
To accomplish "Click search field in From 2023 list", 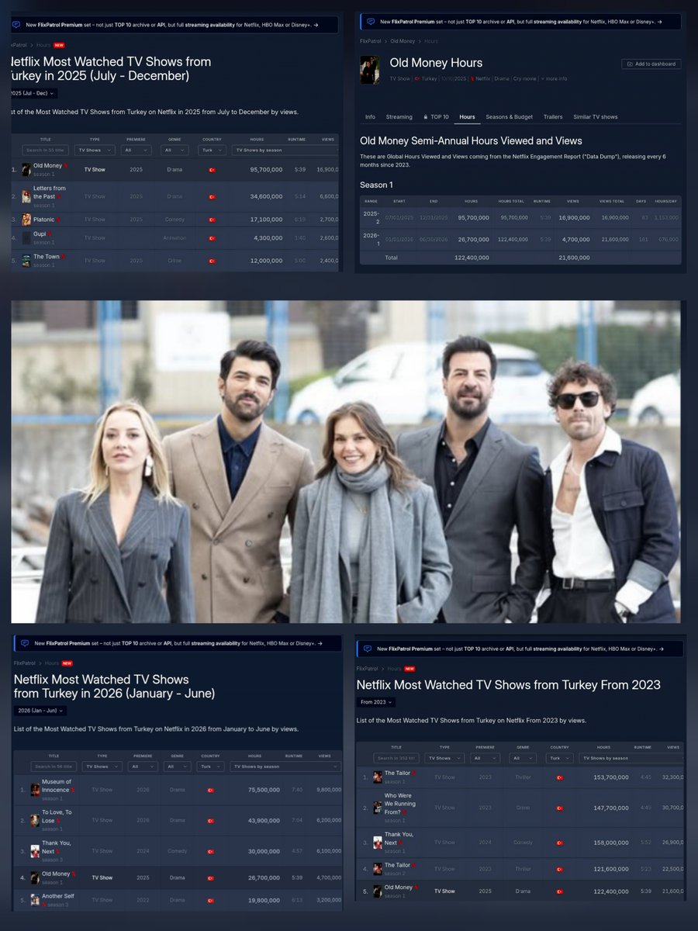I will tap(396, 758).
